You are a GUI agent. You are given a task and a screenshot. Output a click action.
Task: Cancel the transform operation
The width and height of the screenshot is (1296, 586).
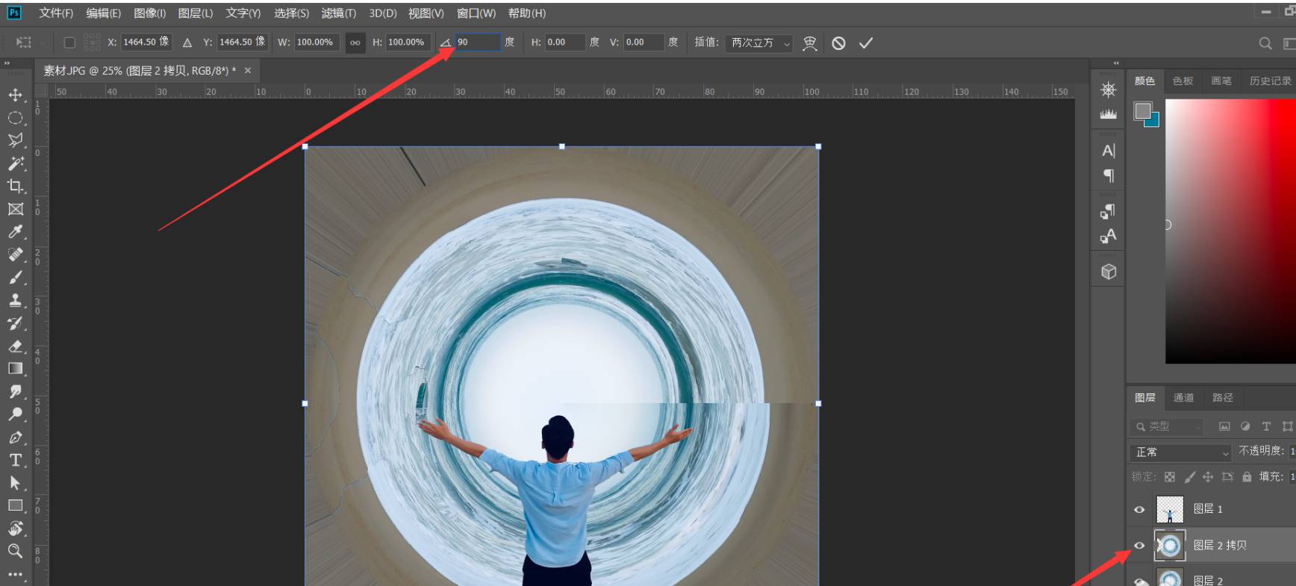838,43
